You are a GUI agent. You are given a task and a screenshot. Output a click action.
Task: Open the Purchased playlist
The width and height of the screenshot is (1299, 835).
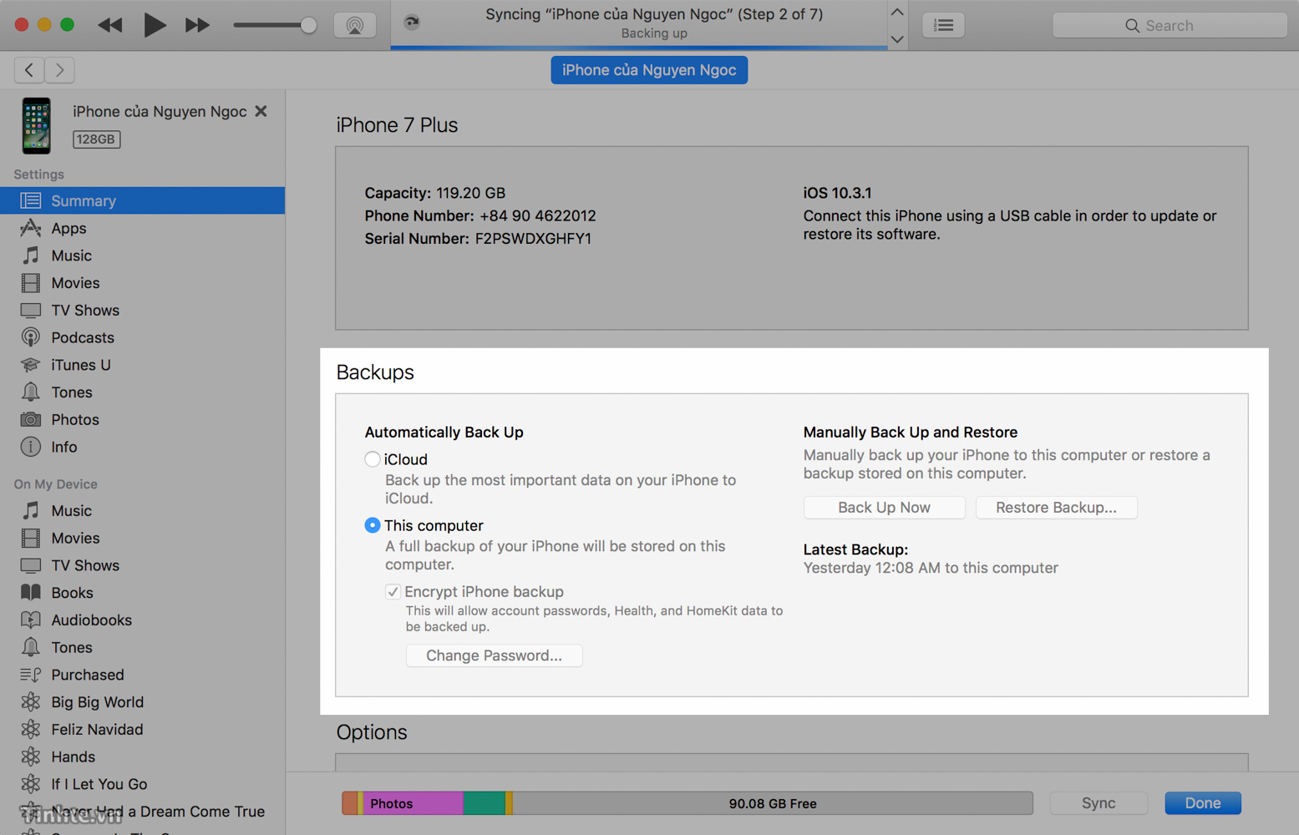pyautogui.click(x=142, y=675)
